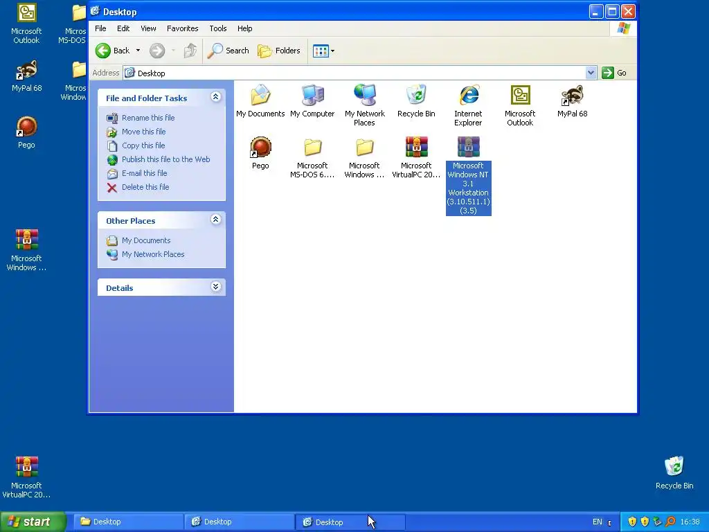Open the File menu
This screenshot has width=709, height=532.
click(x=100, y=28)
